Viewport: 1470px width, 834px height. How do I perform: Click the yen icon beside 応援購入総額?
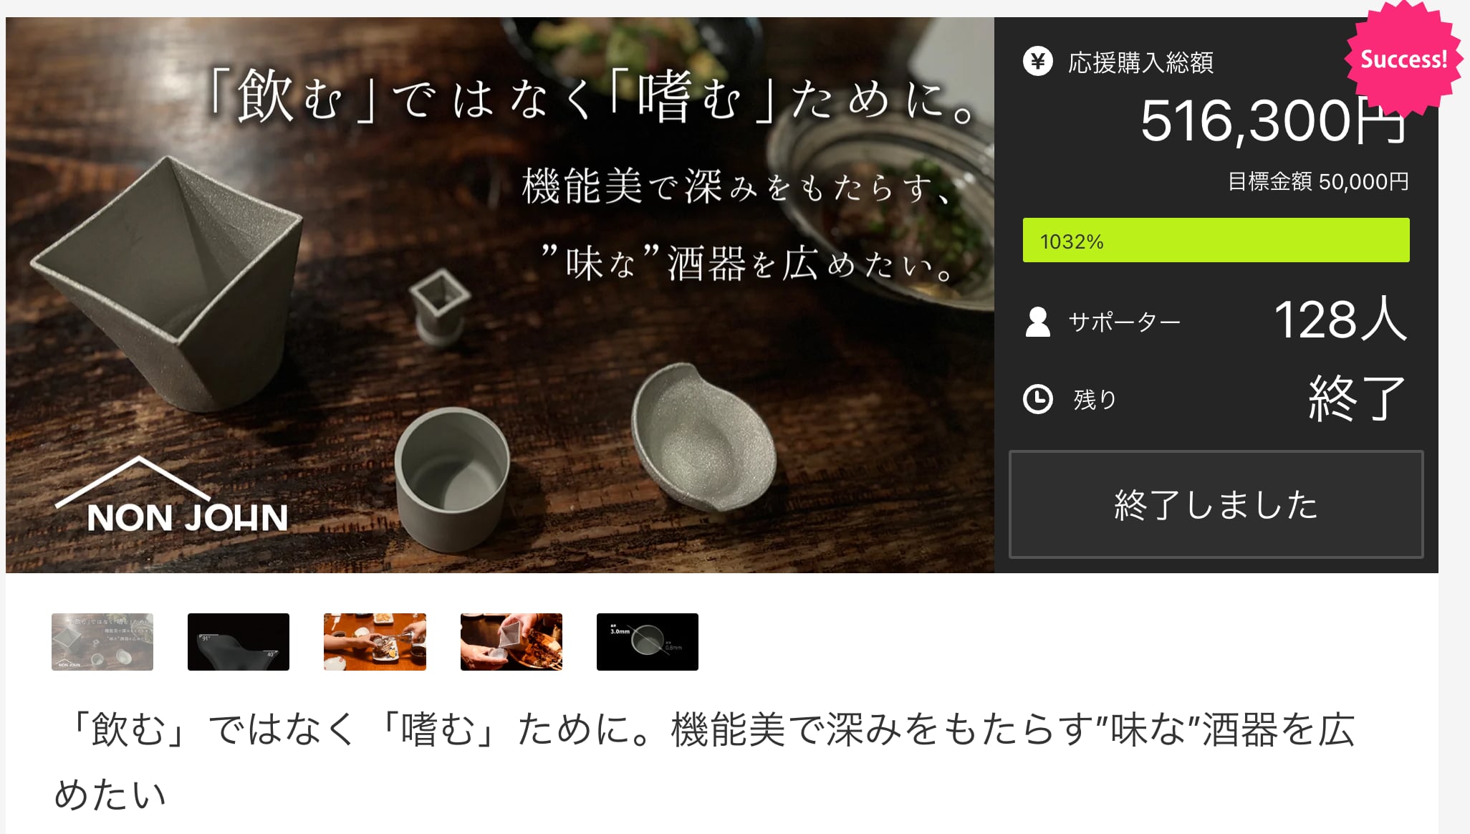pyautogui.click(x=1037, y=62)
